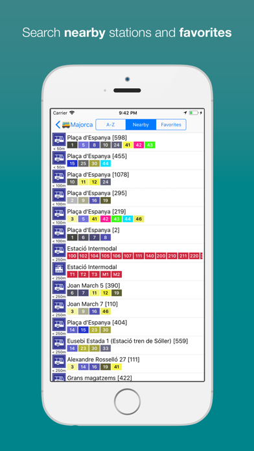The height and width of the screenshot is (451, 254).
Task: Tap bus icon for Joan March 7
Action: [59, 306]
